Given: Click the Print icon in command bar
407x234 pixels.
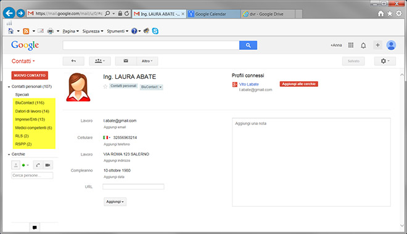Looking at the screenshot, I should (x=51, y=31).
